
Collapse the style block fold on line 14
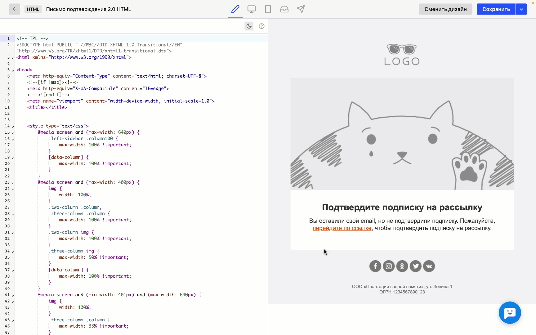(12, 126)
